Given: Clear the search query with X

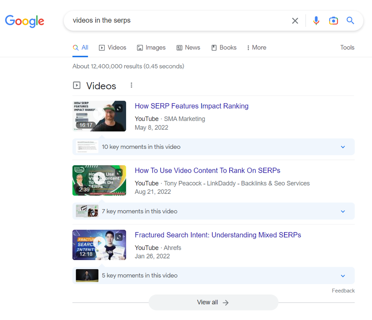Looking at the screenshot, I should click(x=295, y=21).
